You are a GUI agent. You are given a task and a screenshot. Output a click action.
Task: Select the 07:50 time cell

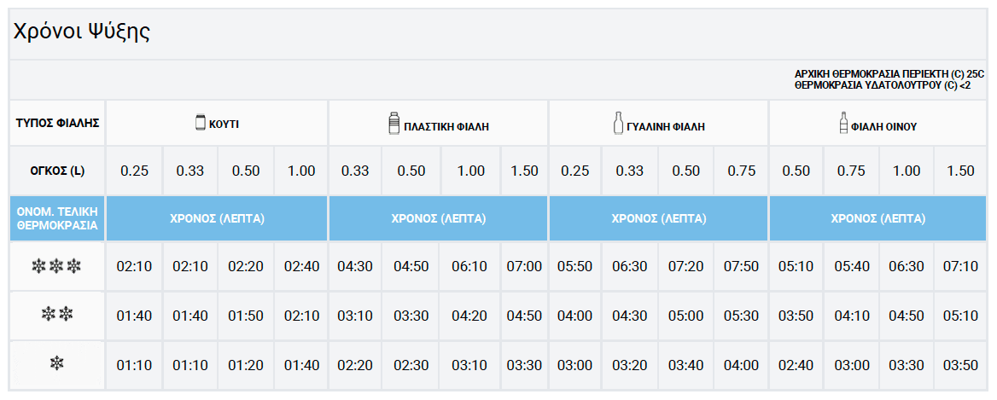[x=740, y=267]
